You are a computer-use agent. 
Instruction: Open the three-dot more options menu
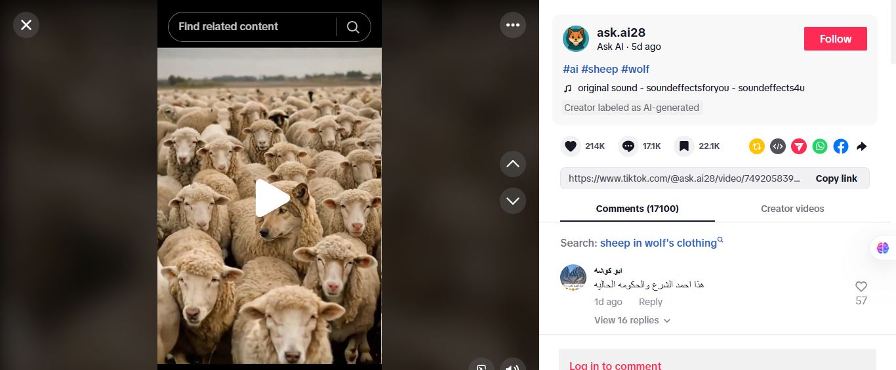[513, 26]
